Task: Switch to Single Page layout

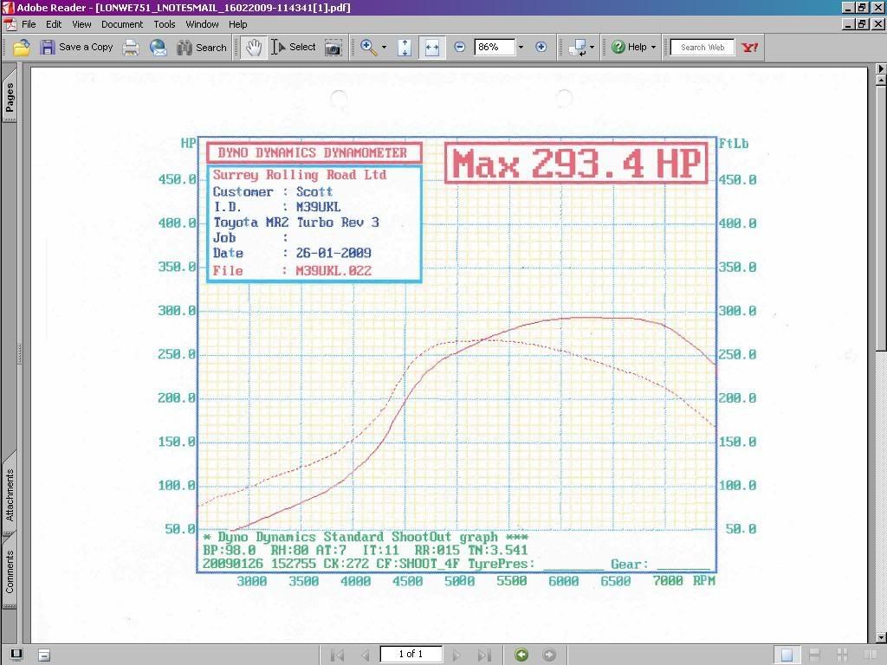Action: coord(787,655)
